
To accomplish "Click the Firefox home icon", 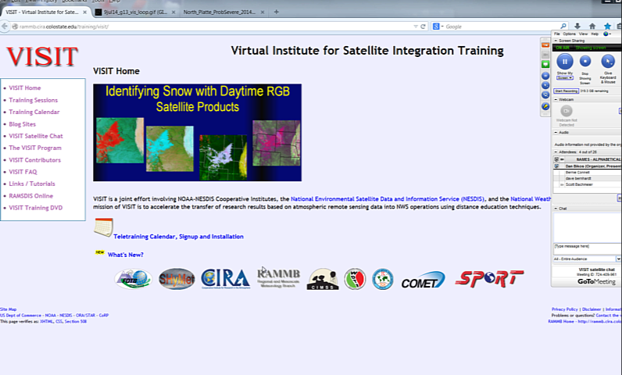I will click(x=592, y=26).
